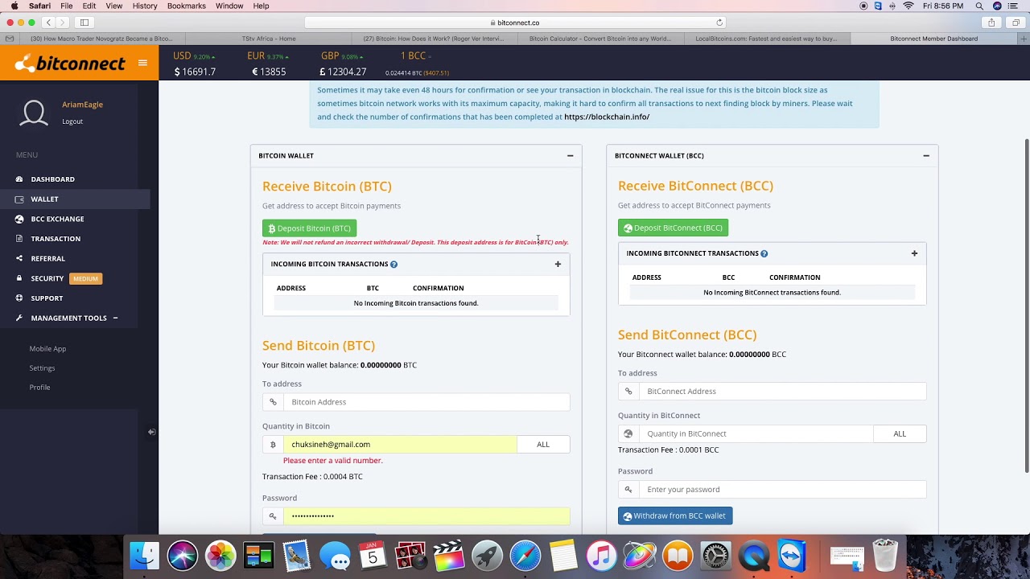The image size is (1030, 579).
Task: Expand Incoming BitConnect Transactions section
Action: [914, 253]
